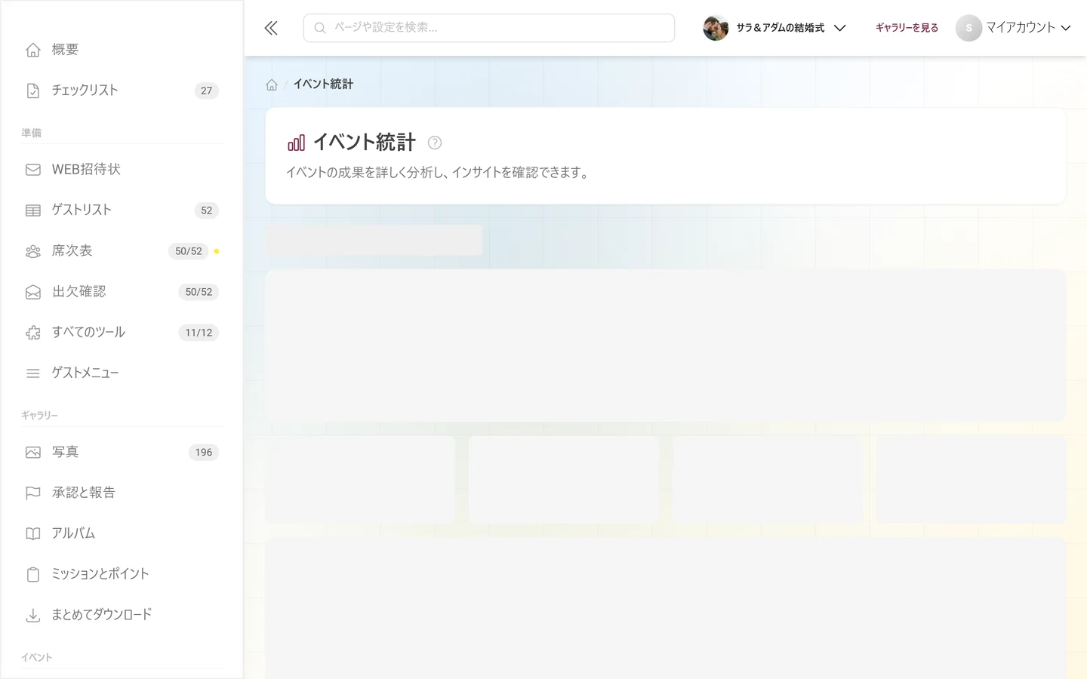Screen dimensions: 1087x679
Task: Focus the ページや設定を検索 search field
Action: pos(489,28)
